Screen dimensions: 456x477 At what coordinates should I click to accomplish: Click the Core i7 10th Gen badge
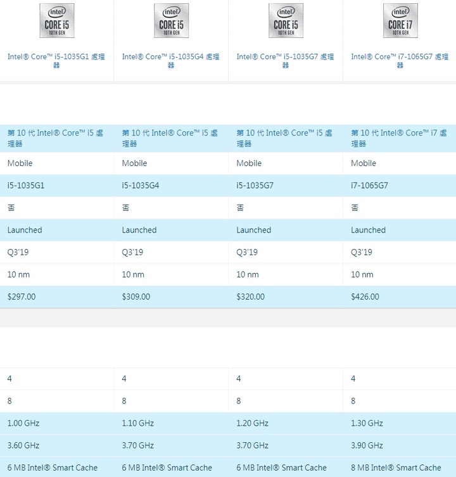click(400, 21)
